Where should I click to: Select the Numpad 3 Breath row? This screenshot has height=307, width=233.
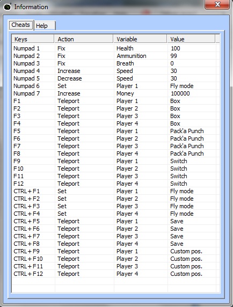(116, 63)
